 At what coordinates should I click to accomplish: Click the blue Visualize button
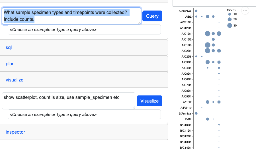point(149,101)
